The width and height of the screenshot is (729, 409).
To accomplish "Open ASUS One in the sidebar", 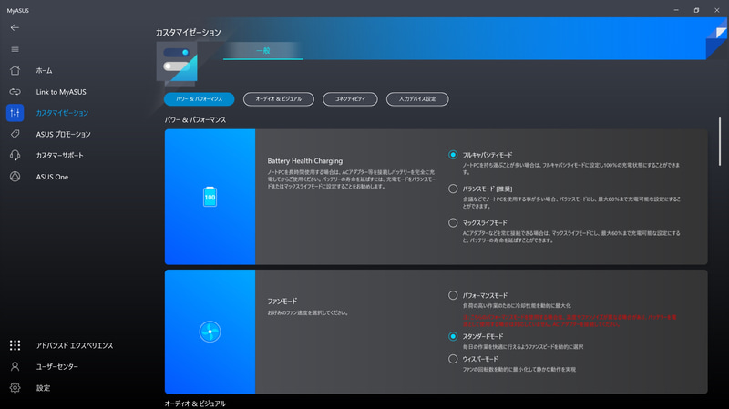I will (52, 177).
